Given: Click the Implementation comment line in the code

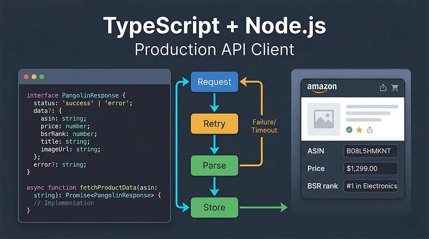Looking at the screenshot, I should click(63, 203).
